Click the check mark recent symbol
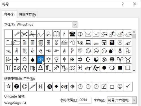Viewport: 141px width, 106px height. (128, 86)
